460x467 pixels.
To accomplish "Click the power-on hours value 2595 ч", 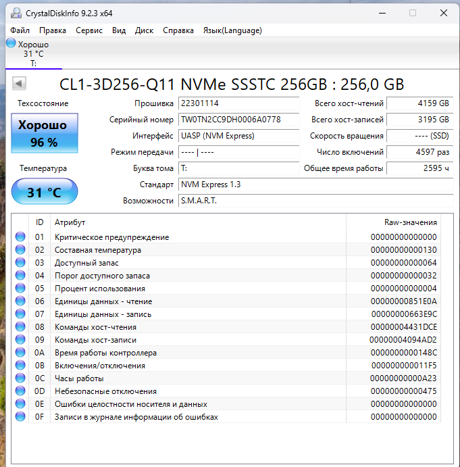I will tap(419, 168).
